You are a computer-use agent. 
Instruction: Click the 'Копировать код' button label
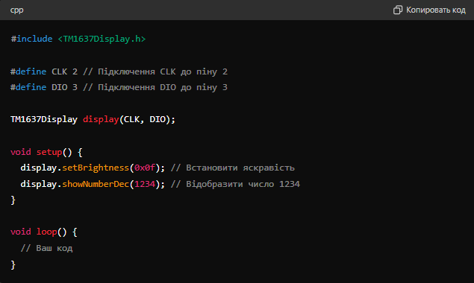(x=436, y=10)
